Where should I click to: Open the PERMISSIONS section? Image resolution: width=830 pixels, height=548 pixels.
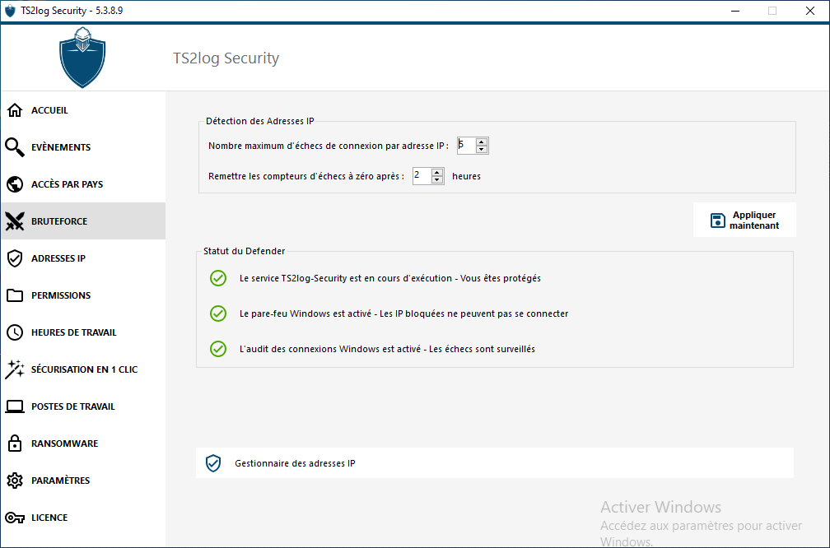tap(83, 295)
